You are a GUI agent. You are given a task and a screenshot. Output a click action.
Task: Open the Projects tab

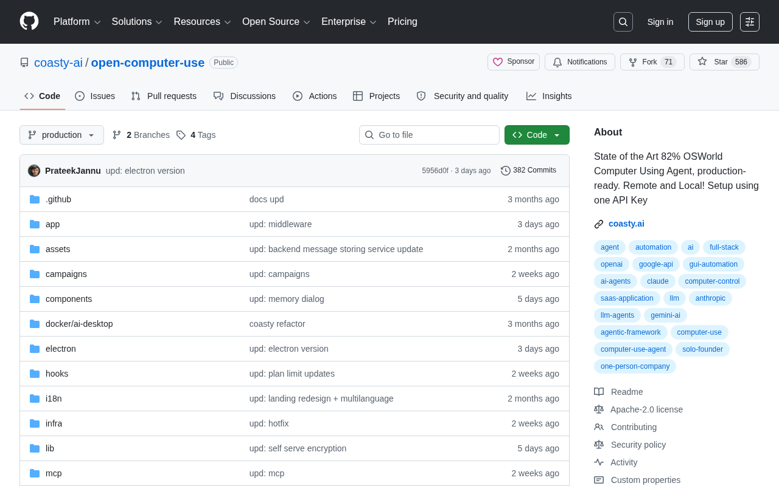(377, 96)
